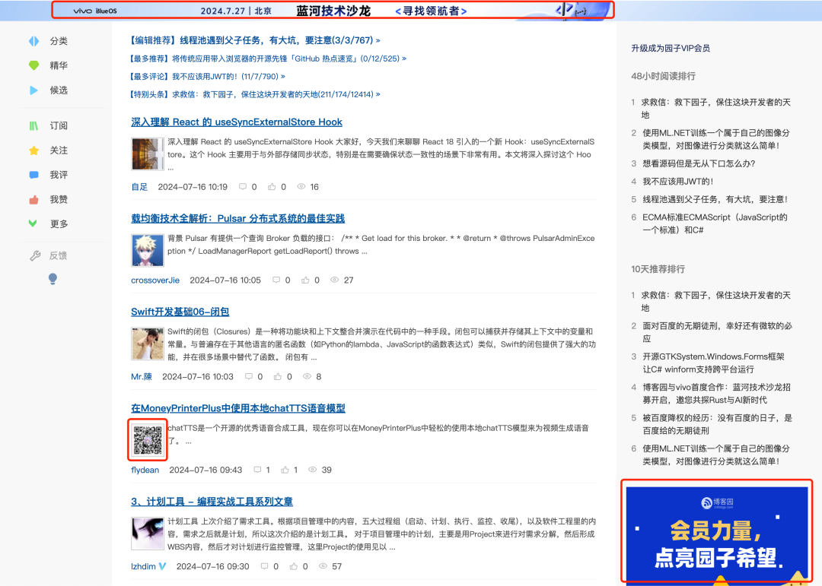
Task: Open author flydean profile
Action: click(x=145, y=470)
